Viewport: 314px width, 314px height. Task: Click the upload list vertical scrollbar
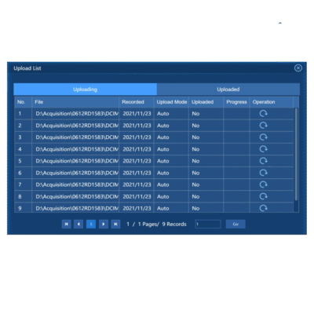tap(296, 155)
